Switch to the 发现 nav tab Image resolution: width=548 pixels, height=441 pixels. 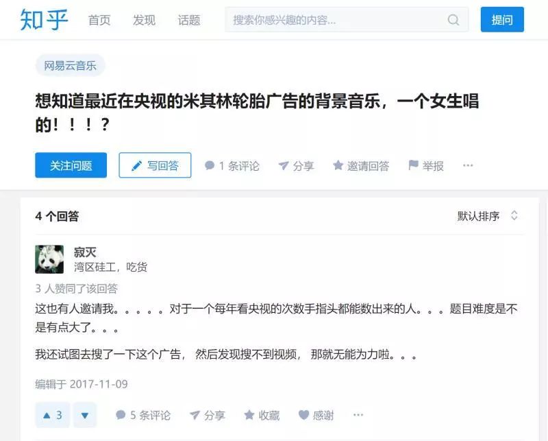(144, 20)
